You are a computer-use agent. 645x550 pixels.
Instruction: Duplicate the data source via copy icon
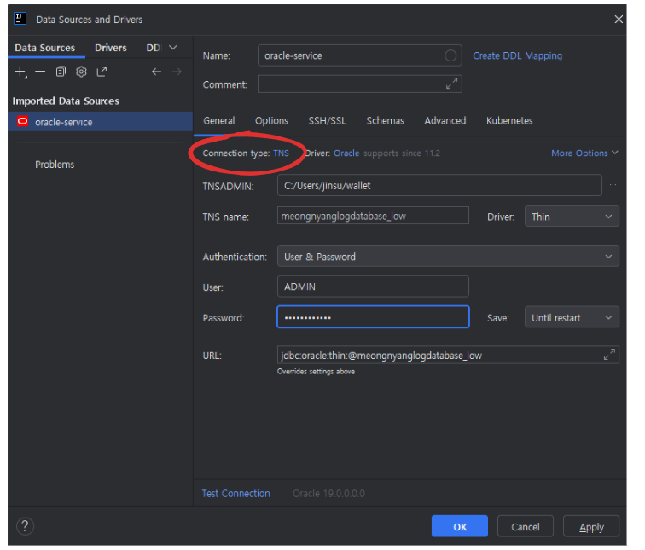pos(61,72)
